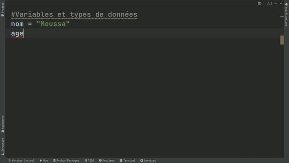The image size is (289, 163).
Task: Open the Problems tool window
Action: pyautogui.click(x=107, y=161)
